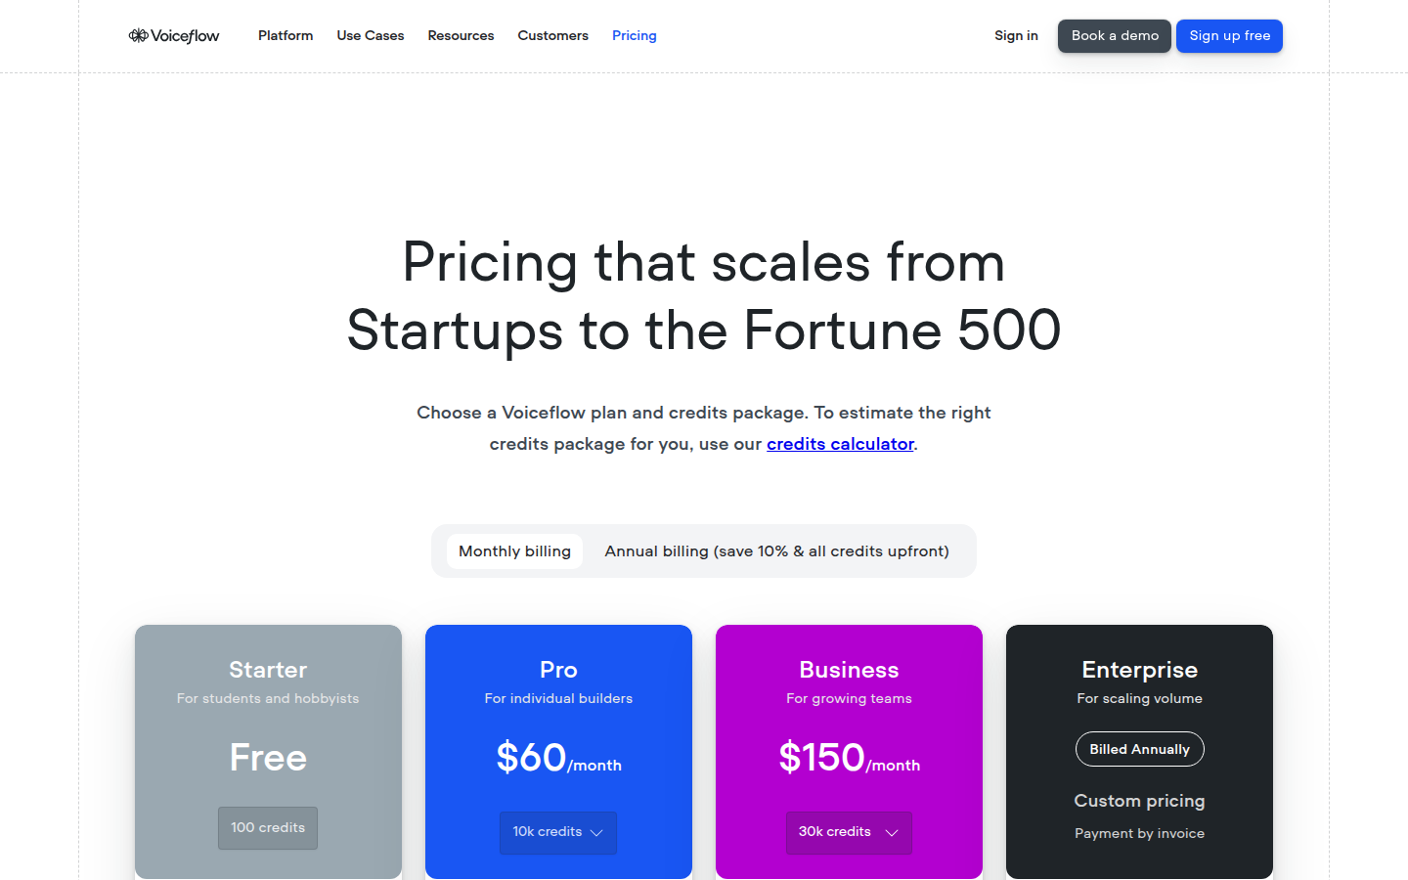
Task: Click the 100 credits box on Starter
Action: click(268, 828)
